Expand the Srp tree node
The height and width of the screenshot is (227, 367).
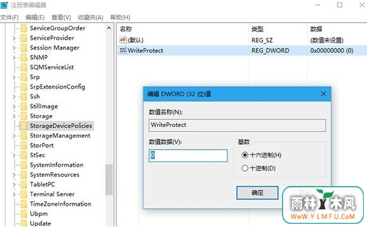click(14, 77)
